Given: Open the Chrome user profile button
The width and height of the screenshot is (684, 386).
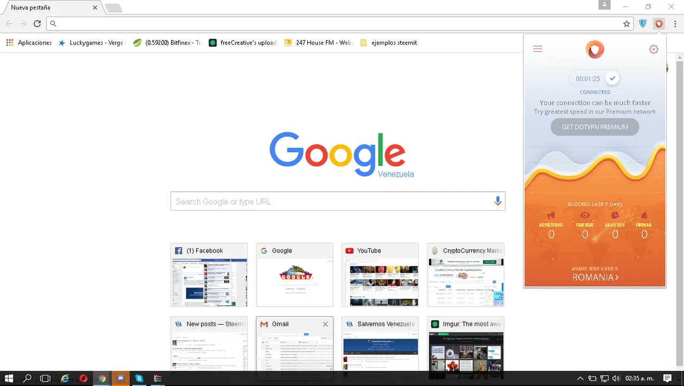Looking at the screenshot, I should 604,5.
